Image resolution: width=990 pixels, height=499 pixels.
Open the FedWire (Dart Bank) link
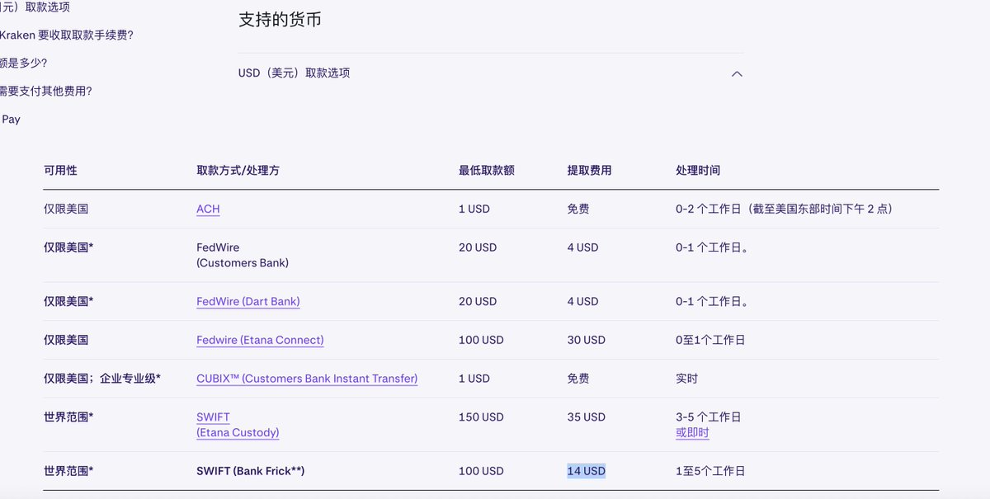[248, 301]
